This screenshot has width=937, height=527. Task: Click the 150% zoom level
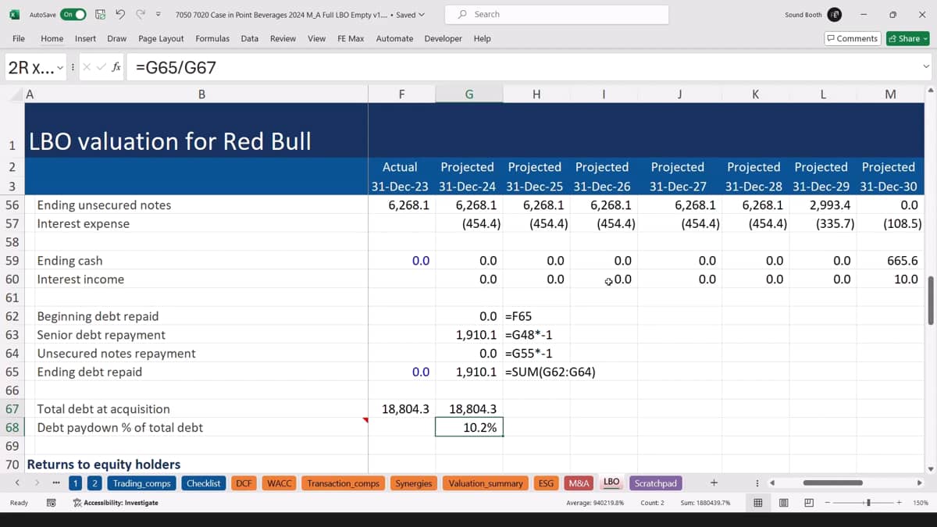coord(921,503)
